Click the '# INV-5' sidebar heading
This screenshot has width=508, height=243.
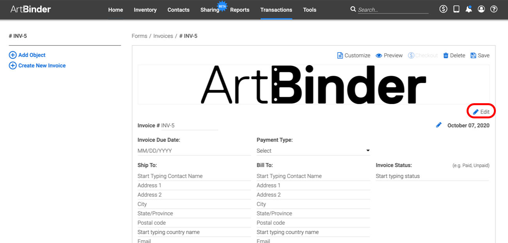[18, 36]
